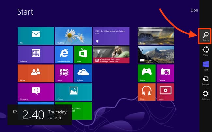The image size is (212, 132).
Task: Launch the Mail tile
Action: tap(36, 35)
